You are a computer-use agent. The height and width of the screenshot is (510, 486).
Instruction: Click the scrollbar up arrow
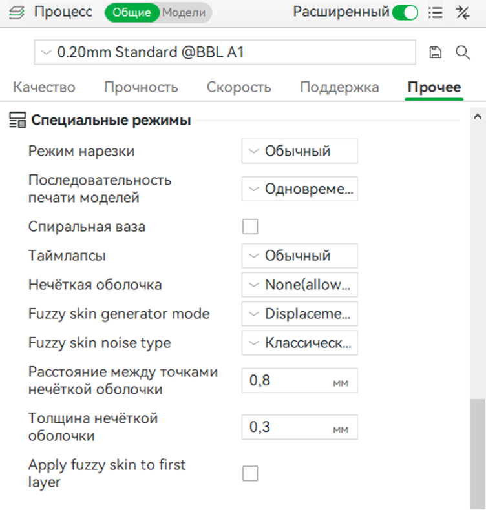[x=478, y=116]
